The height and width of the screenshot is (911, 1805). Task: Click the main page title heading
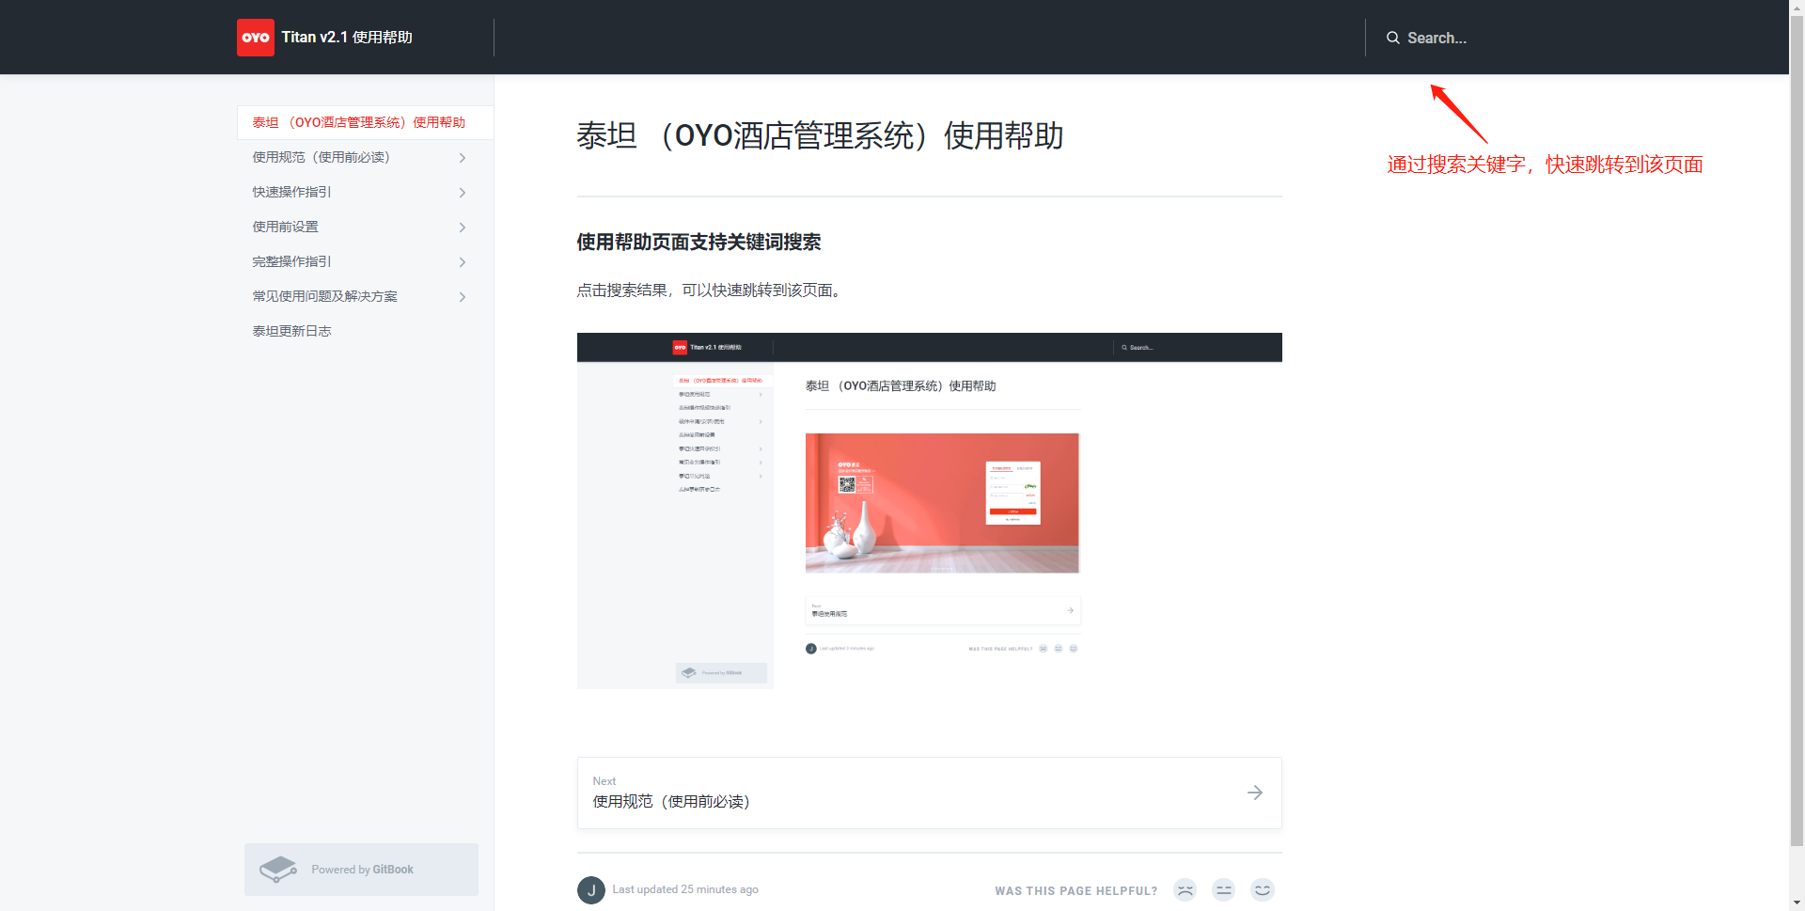[x=820, y=136]
